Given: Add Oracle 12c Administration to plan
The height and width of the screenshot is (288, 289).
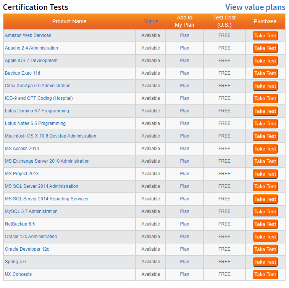Looking at the screenshot, I should [184, 236].
